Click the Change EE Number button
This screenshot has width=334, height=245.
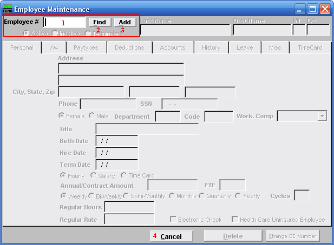pyautogui.click(x=292, y=236)
